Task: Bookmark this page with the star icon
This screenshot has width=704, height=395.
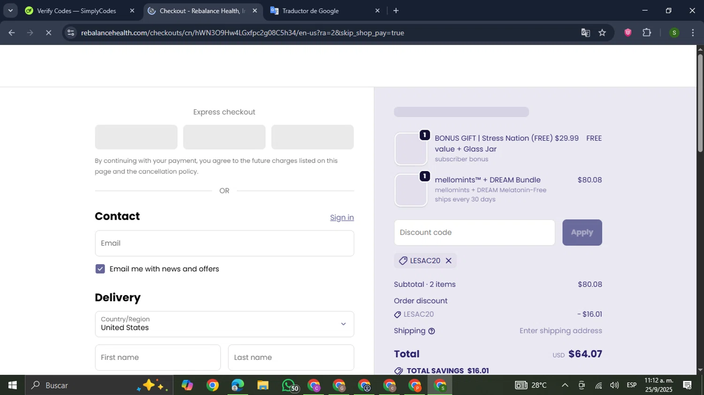Action: pos(602,33)
